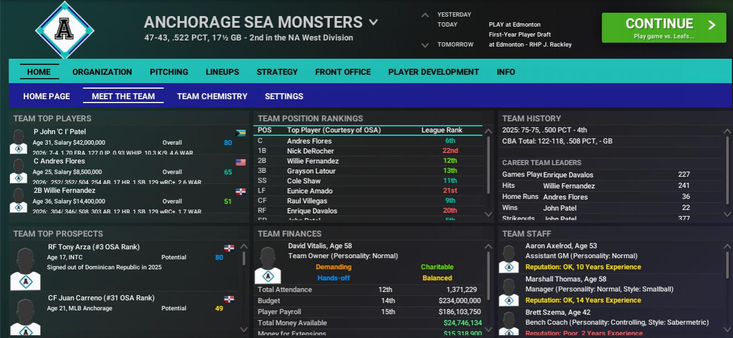Switch to the Team Chemistry tab

click(x=212, y=96)
